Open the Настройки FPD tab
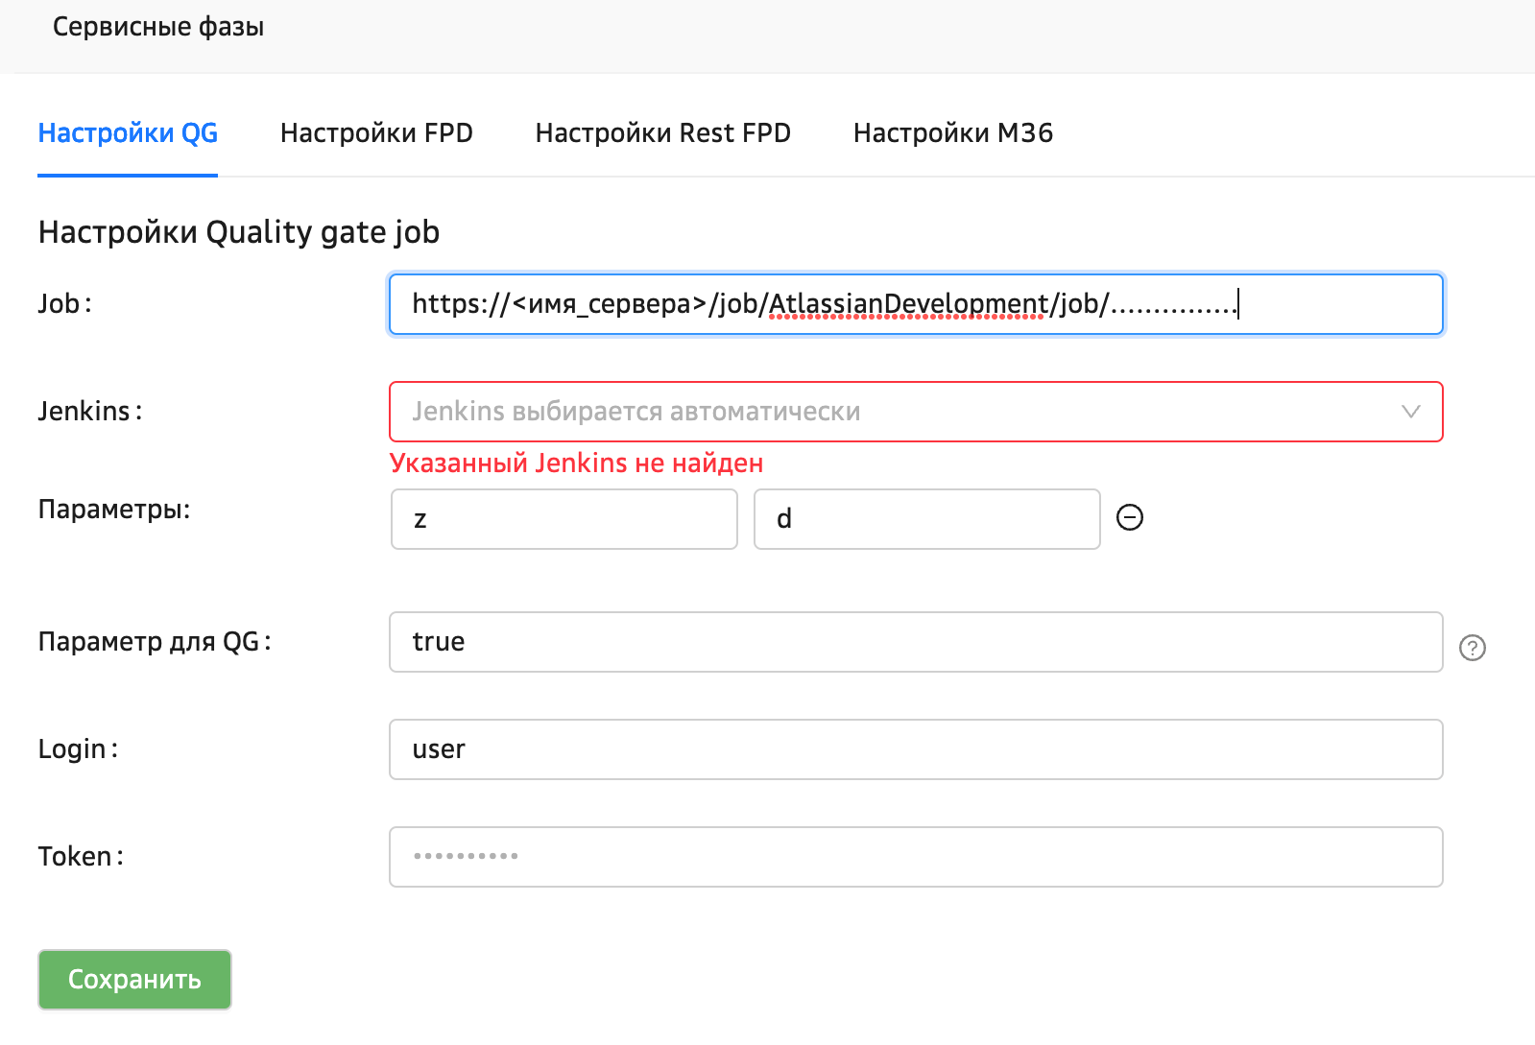 376,133
